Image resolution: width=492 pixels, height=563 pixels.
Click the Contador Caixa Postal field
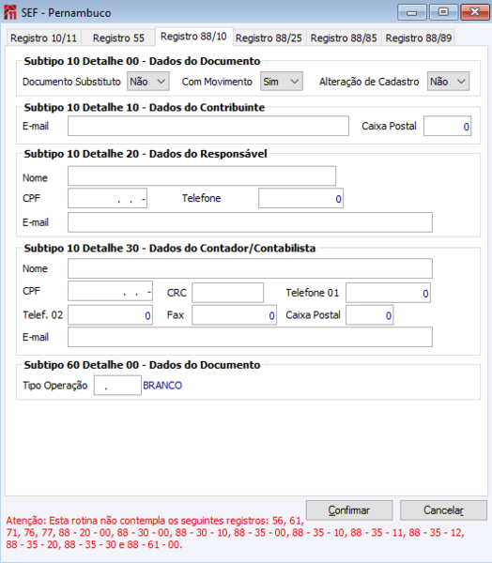point(369,315)
